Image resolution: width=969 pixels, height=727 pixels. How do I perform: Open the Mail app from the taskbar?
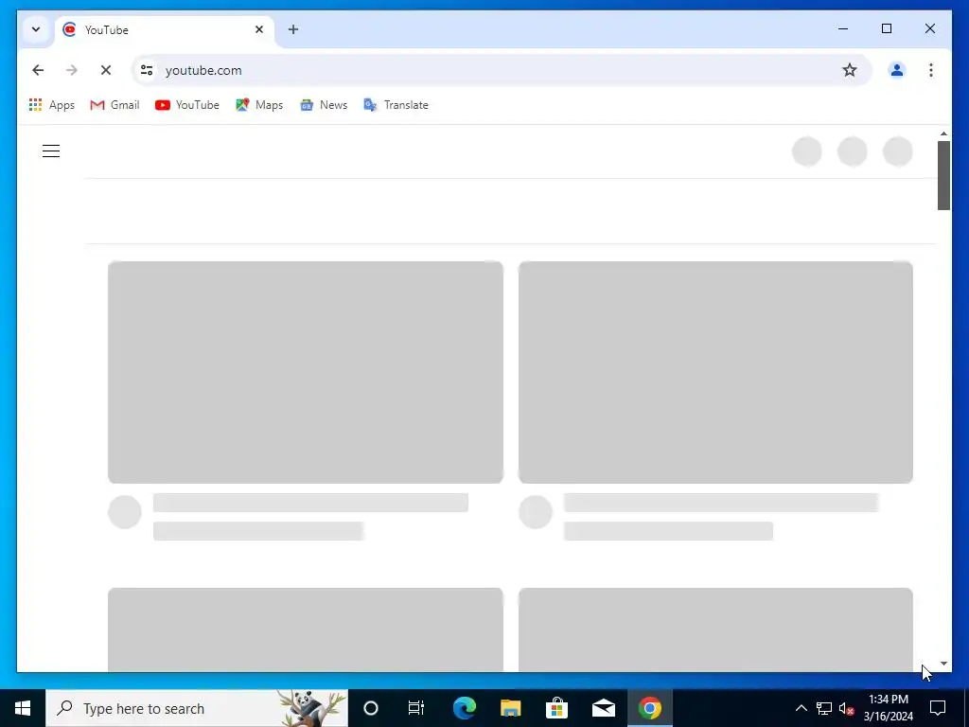coord(603,708)
